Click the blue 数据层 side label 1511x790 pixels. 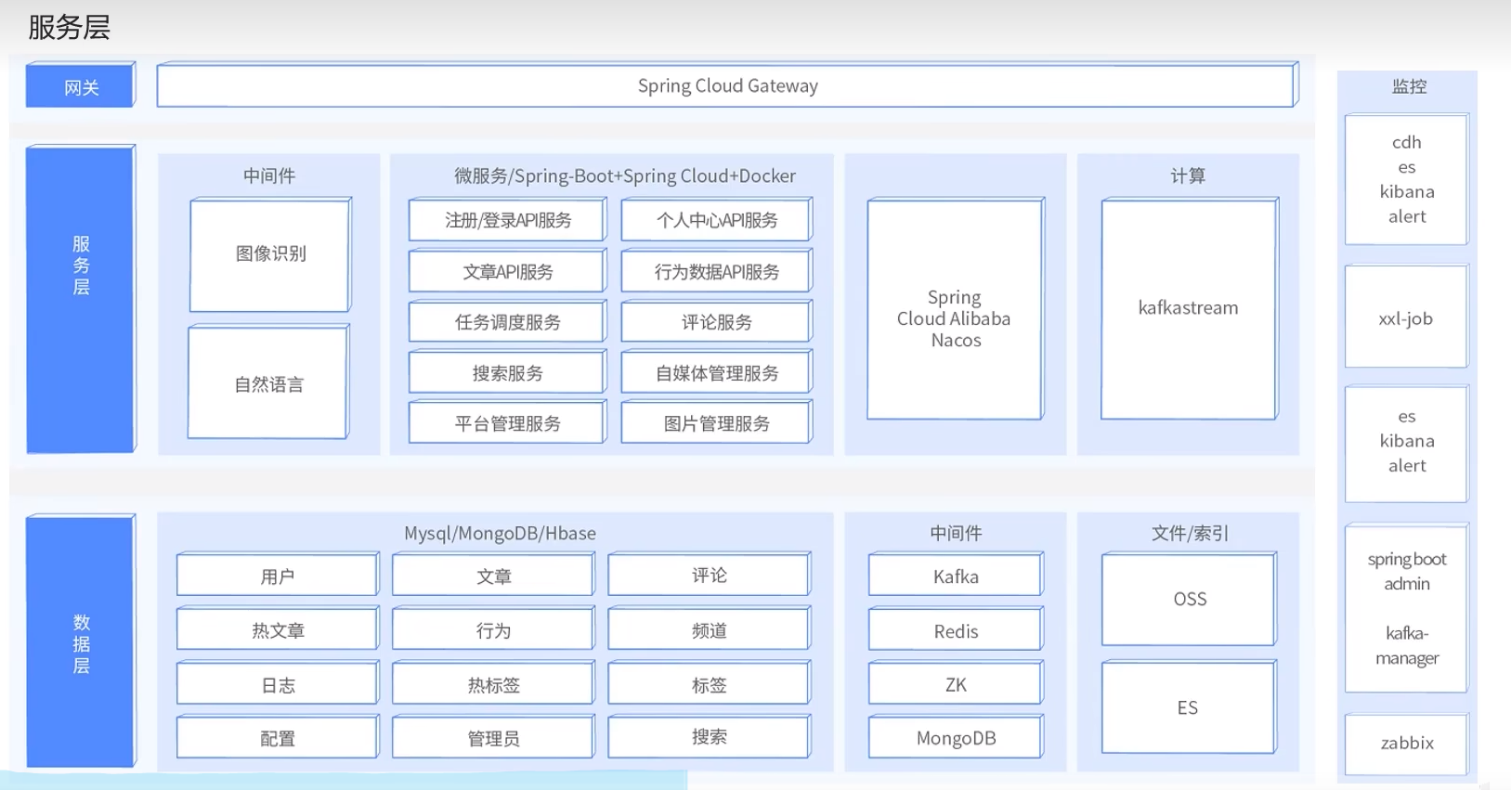point(81,641)
